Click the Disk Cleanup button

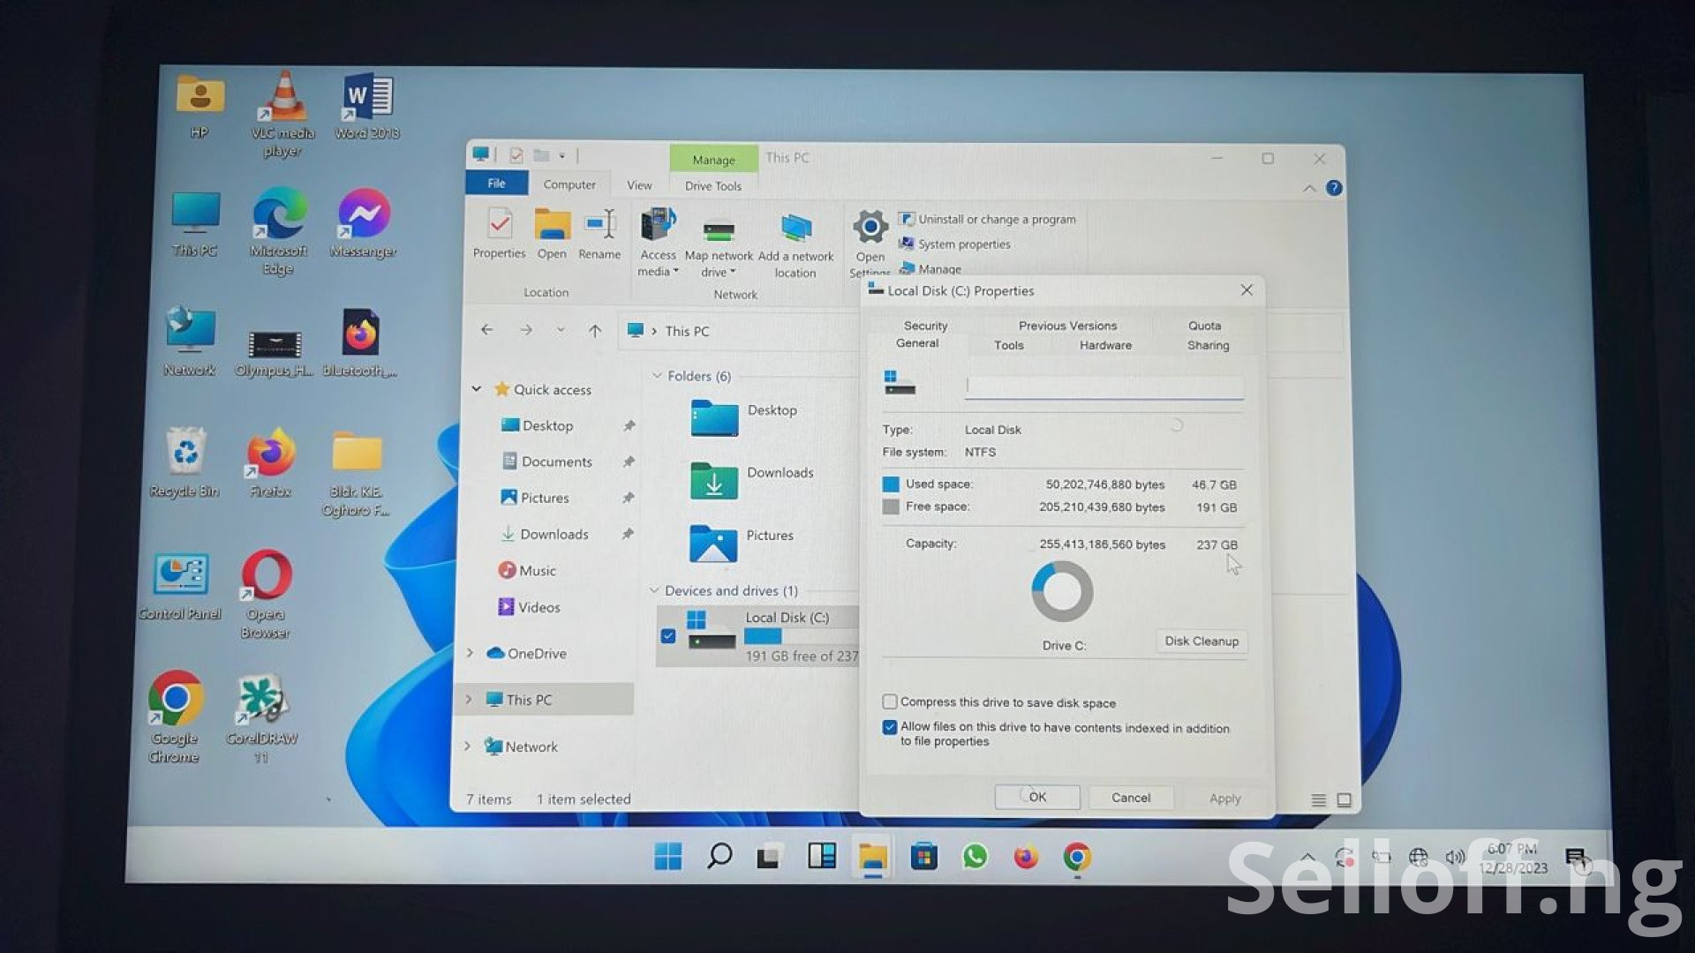(x=1202, y=641)
